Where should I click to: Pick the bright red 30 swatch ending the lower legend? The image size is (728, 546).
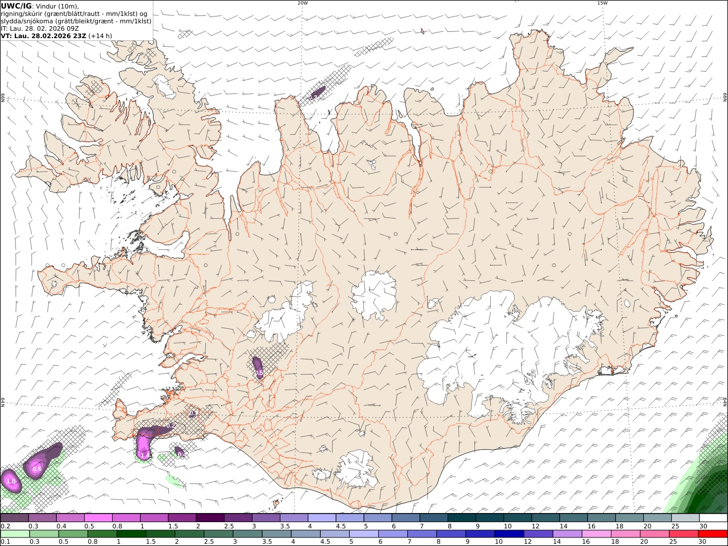coord(713,534)
